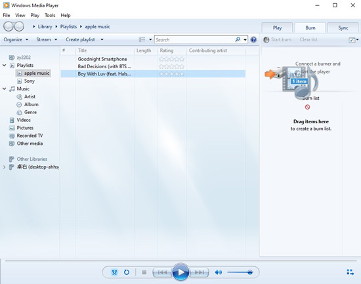Rate Bad Decisions three stars
The image size is (361, 284).
pos(172,66)
